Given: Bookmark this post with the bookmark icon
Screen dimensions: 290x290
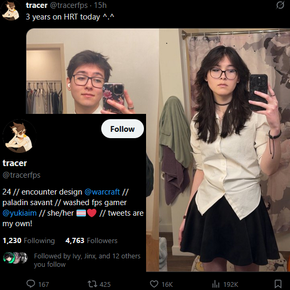Looking at the screenshot, I should click(278, 284).
